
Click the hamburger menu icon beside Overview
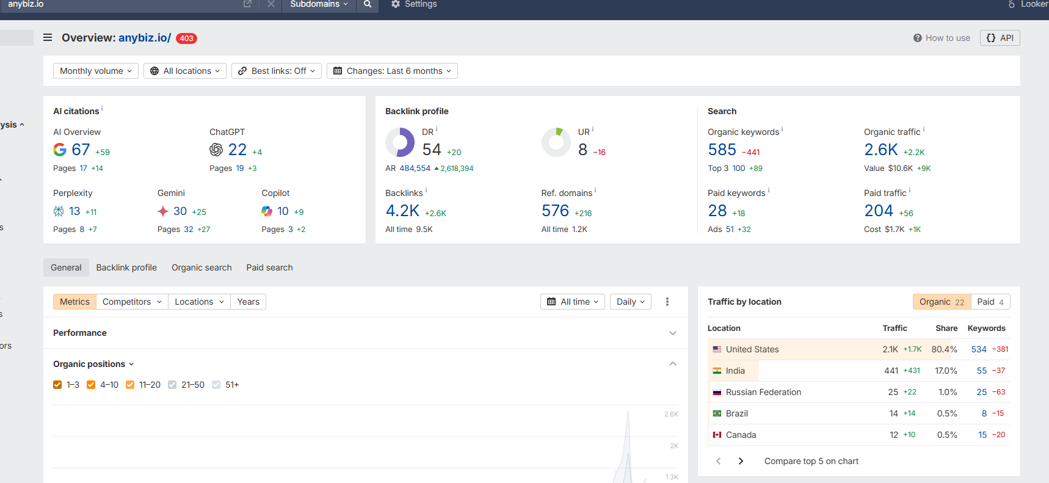coord(48,38)
